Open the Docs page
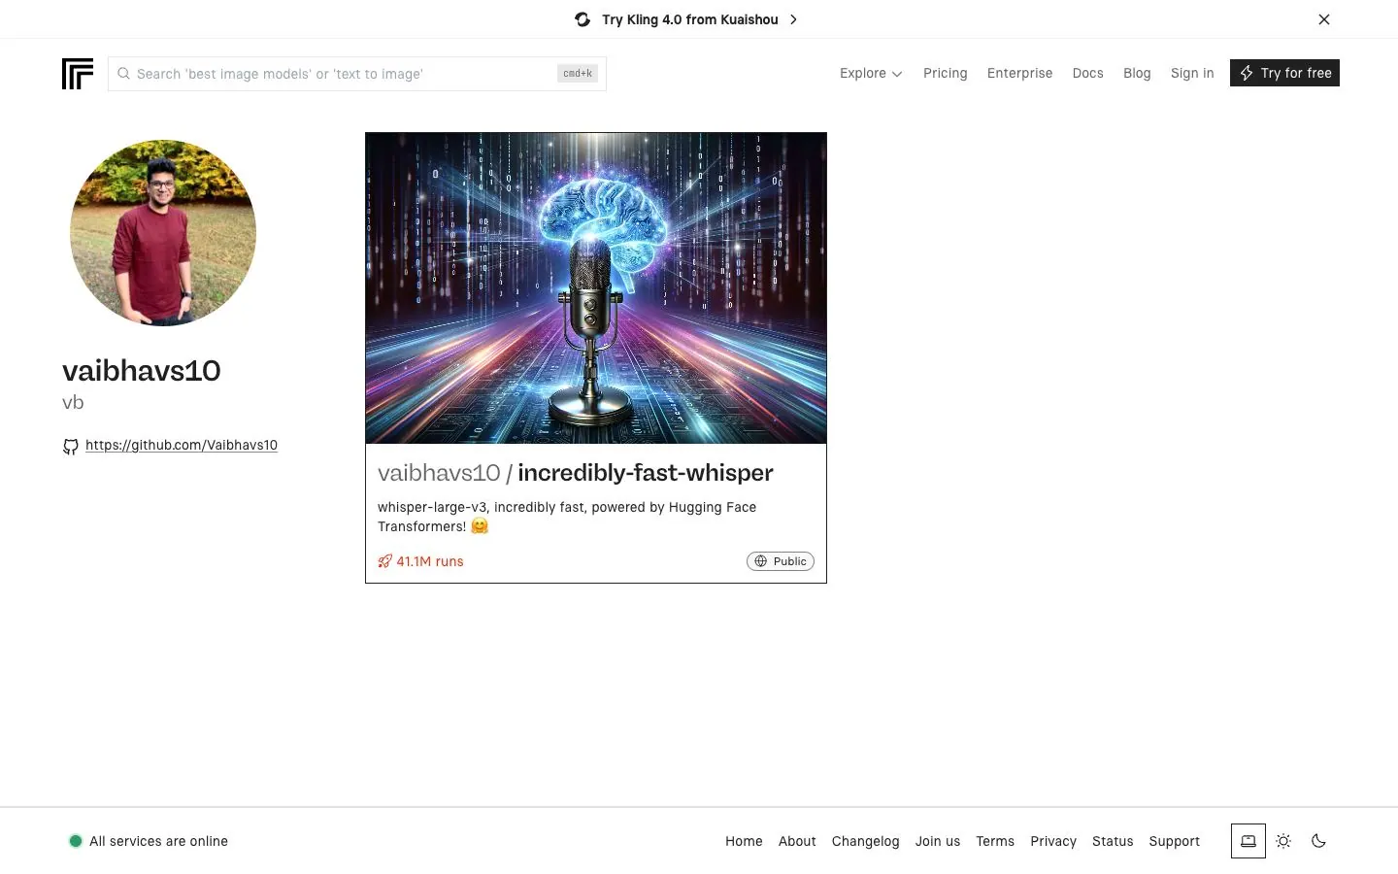This screenshot has width=1398, height=874. click(1087, 73)
